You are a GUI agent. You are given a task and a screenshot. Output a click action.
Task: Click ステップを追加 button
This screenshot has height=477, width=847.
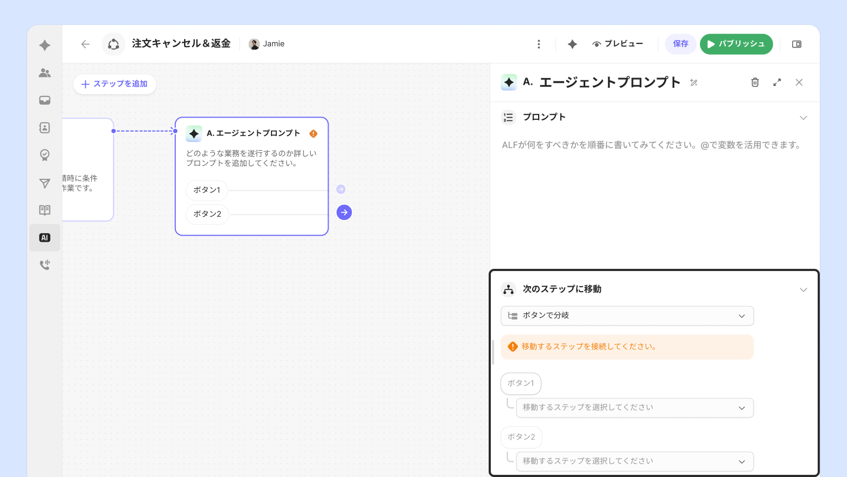point(115,84)
